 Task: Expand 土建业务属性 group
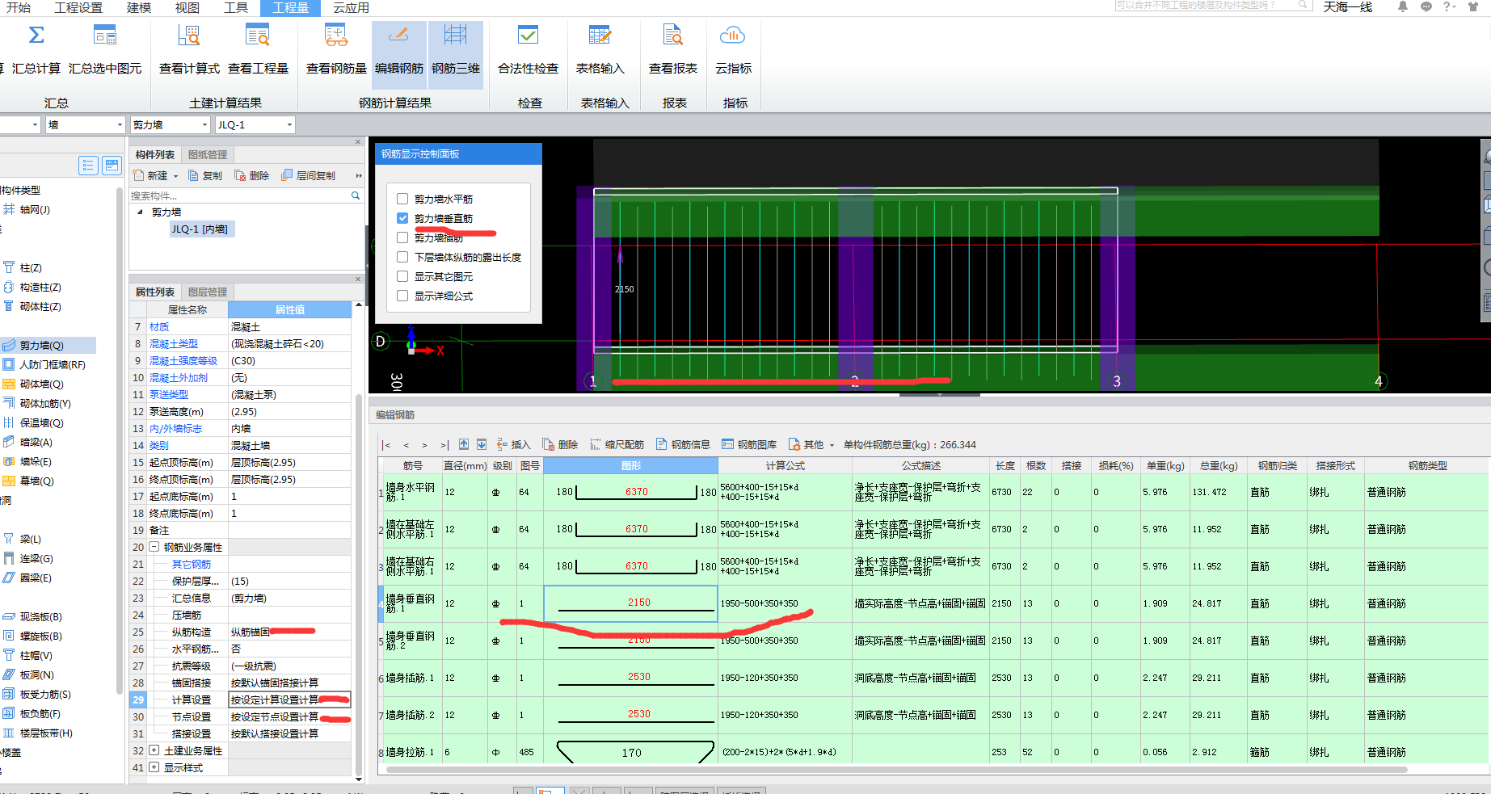pyautogui.click(x=154, y=750)
